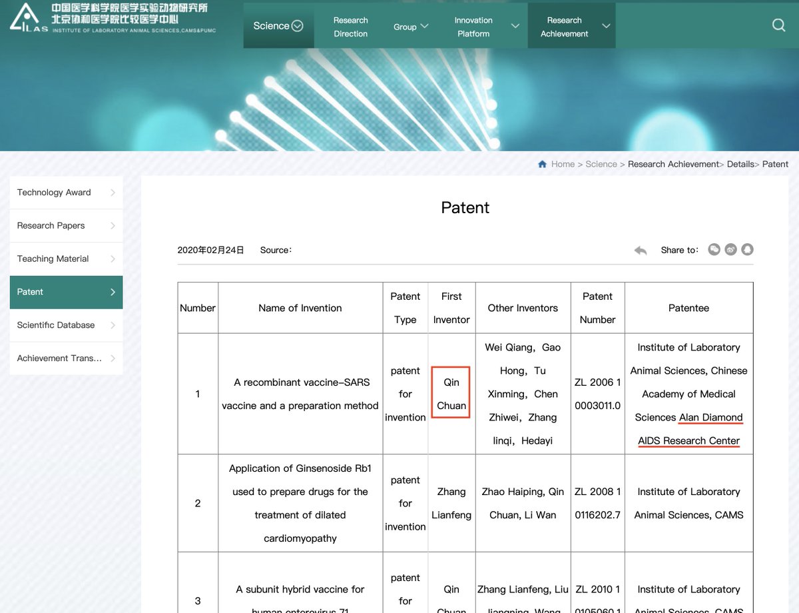
Task: Select the Patent sidebar item
Action: (66, 293)
